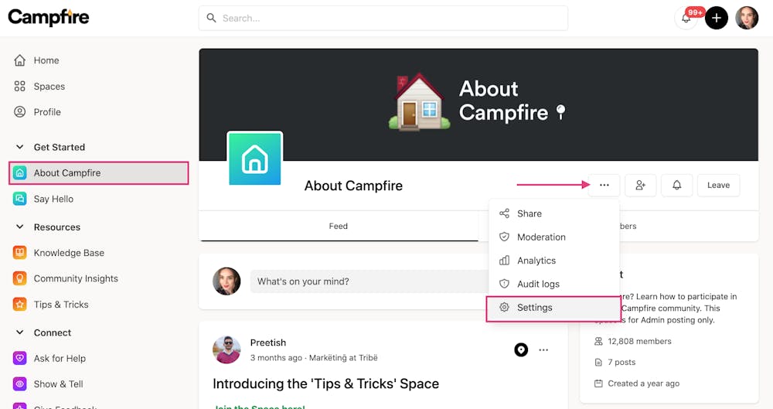773x409 pixels.
Task: Open the notifications bell with 99+ badge
Action: click(x=686, y=18)
